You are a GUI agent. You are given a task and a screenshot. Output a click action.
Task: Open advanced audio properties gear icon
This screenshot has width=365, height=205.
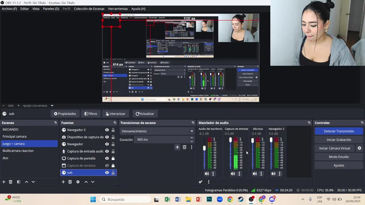[x=200, y=182]
